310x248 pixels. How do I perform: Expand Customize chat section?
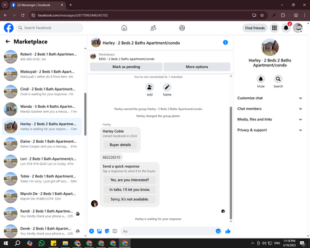click(270, 98)
